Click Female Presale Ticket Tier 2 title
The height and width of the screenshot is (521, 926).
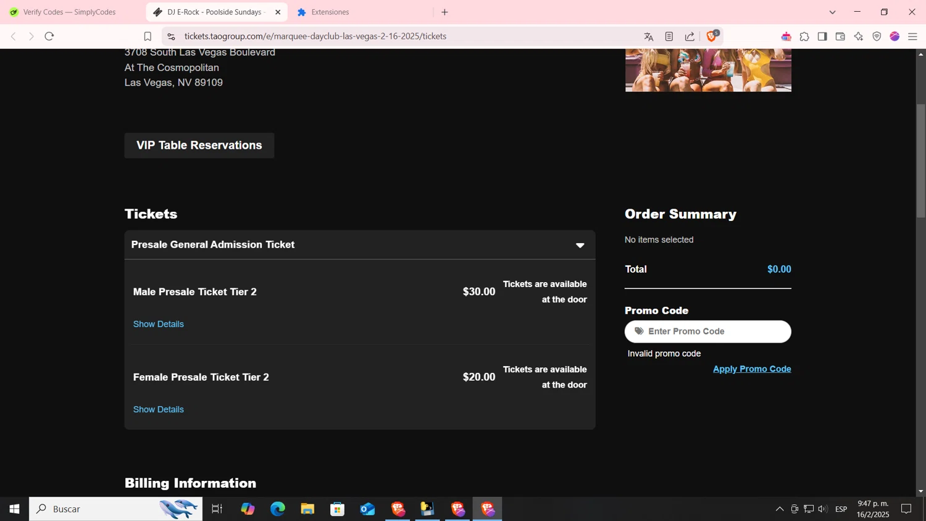(x=201, y=377)
